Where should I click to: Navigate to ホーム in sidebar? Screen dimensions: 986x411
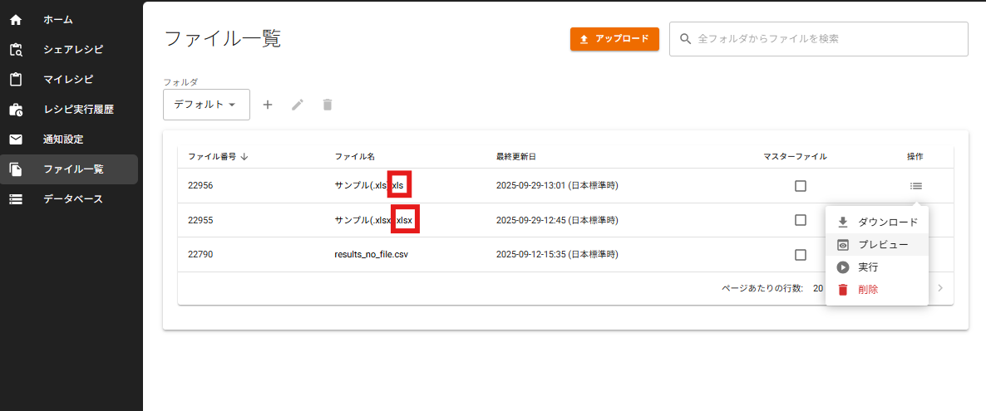(58, 20)
